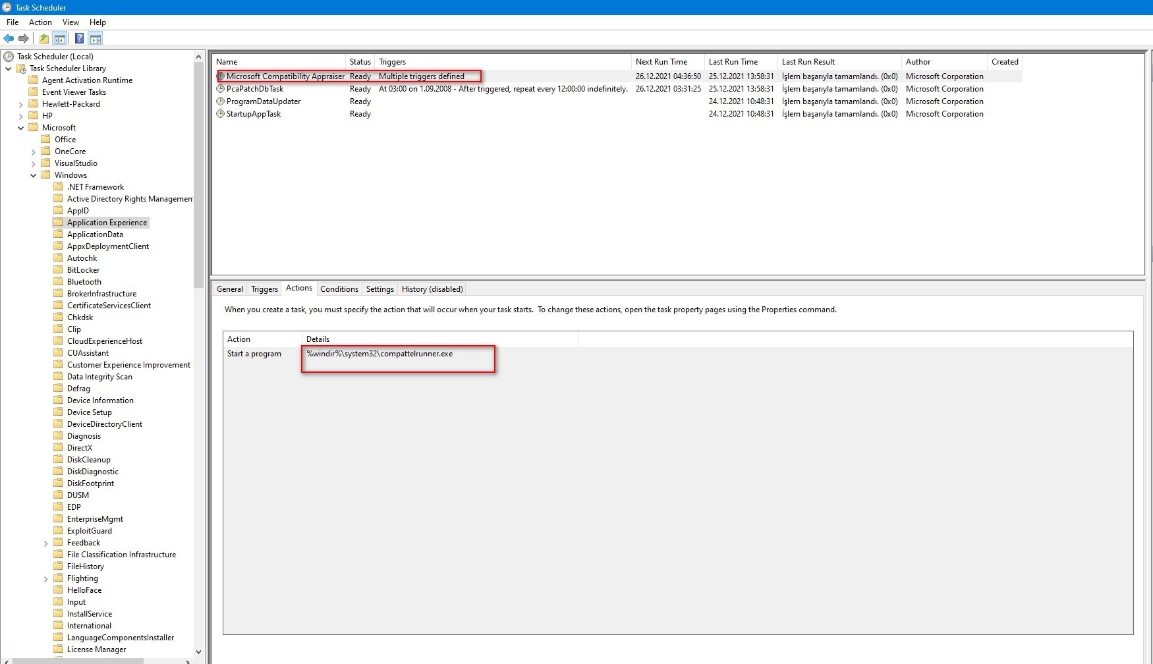This screenshot has height=664, width=1153.
Task: Collapse the Windows folder node
Action: coord(34,175)
